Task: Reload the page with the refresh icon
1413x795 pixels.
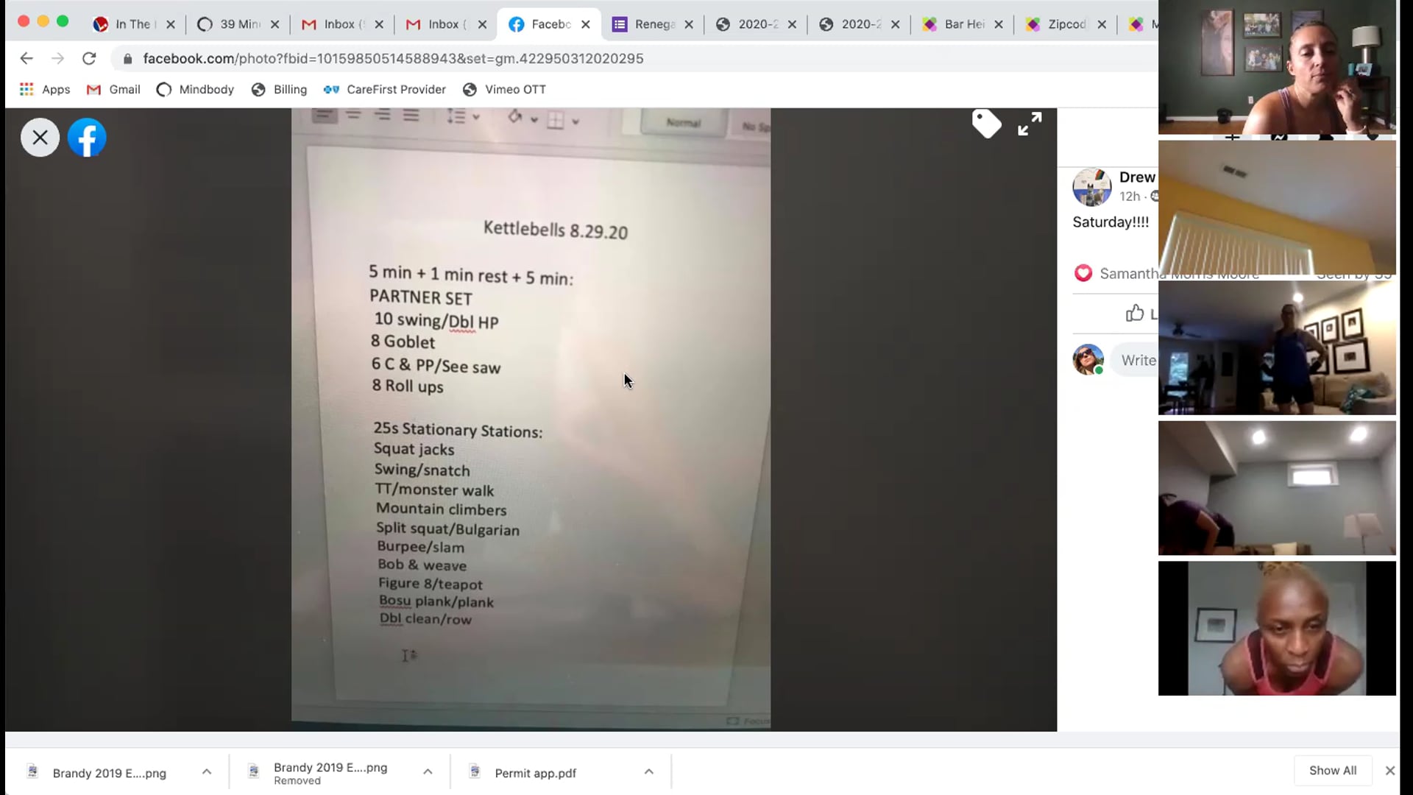Action: 89,58
